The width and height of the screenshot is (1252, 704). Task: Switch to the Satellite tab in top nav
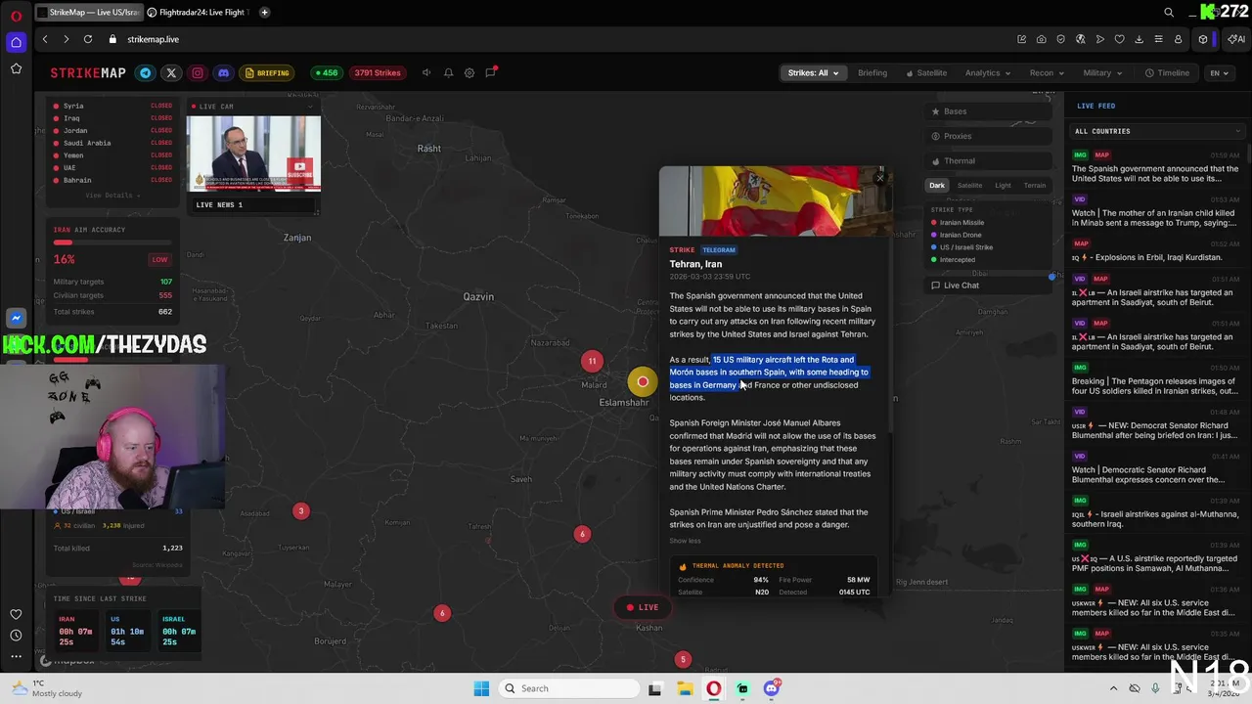click(926, 73)
